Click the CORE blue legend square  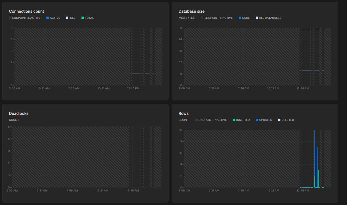tap(240, 18)
